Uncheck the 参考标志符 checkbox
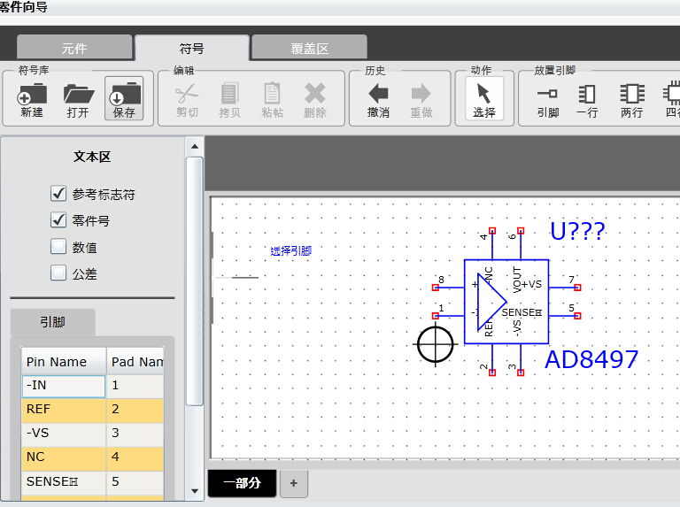 point(58,194)
